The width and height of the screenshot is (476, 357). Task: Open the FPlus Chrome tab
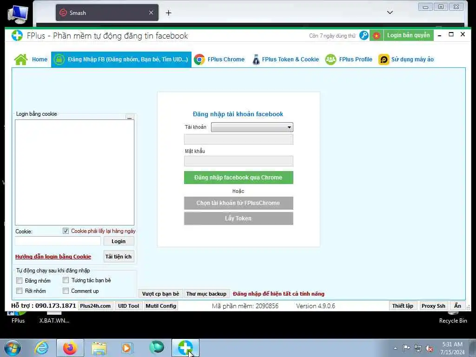[219, 59]
